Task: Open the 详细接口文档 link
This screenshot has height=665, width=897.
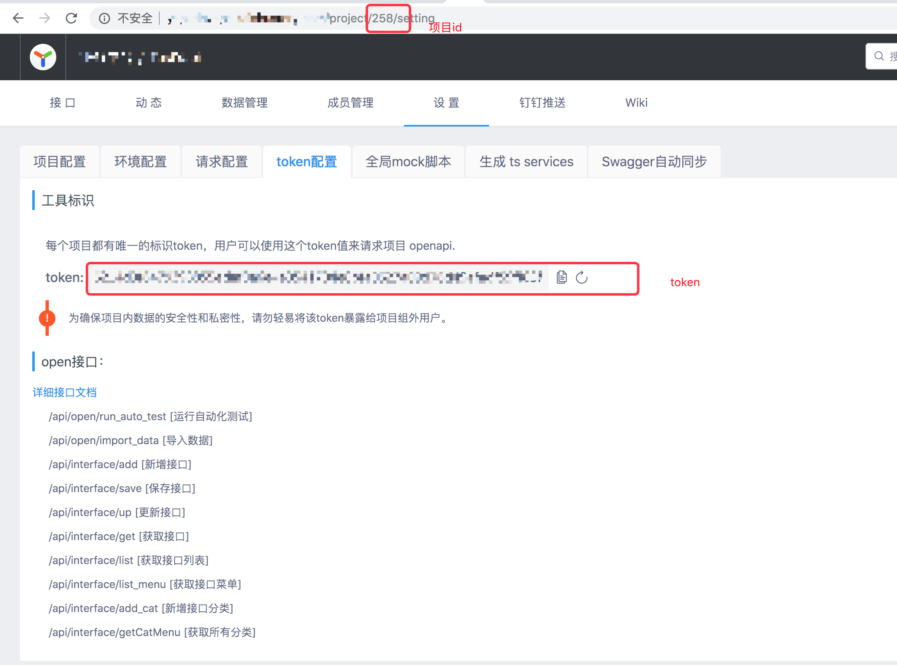Action: pos(65,392)
